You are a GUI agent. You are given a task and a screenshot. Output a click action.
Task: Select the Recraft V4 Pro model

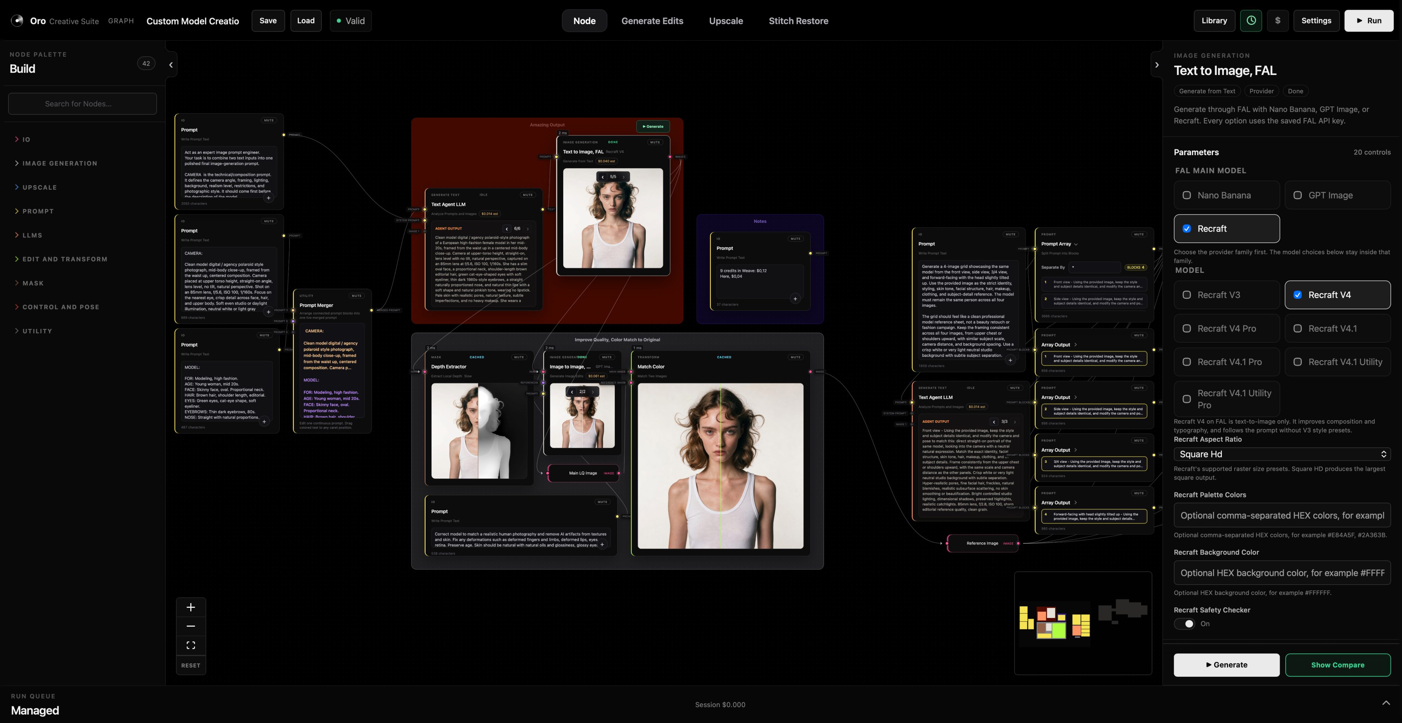[x=1226, y=329]
